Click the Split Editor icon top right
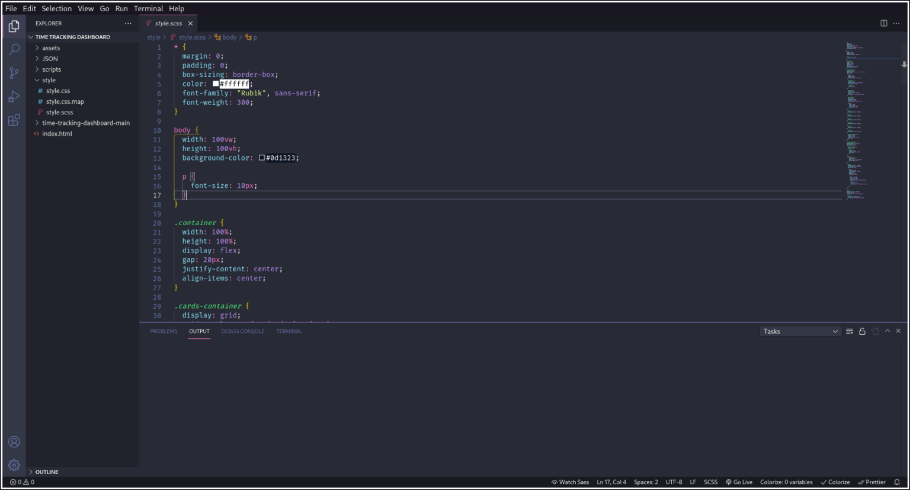This screenshot has width=910, height=490. [x=883, y=23]
